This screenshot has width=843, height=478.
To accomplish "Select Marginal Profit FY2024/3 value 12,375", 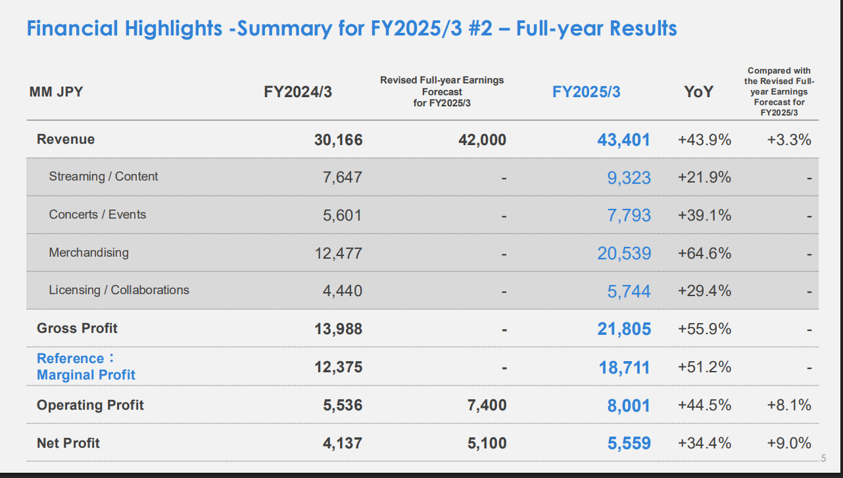I will [x=338, y=367].
